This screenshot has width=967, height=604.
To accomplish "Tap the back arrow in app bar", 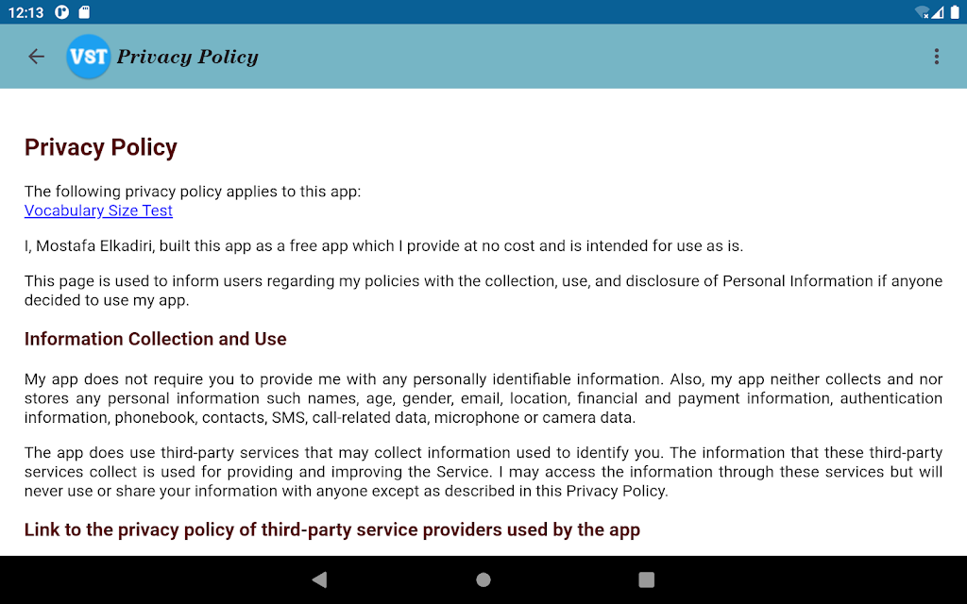I will 37,57.
